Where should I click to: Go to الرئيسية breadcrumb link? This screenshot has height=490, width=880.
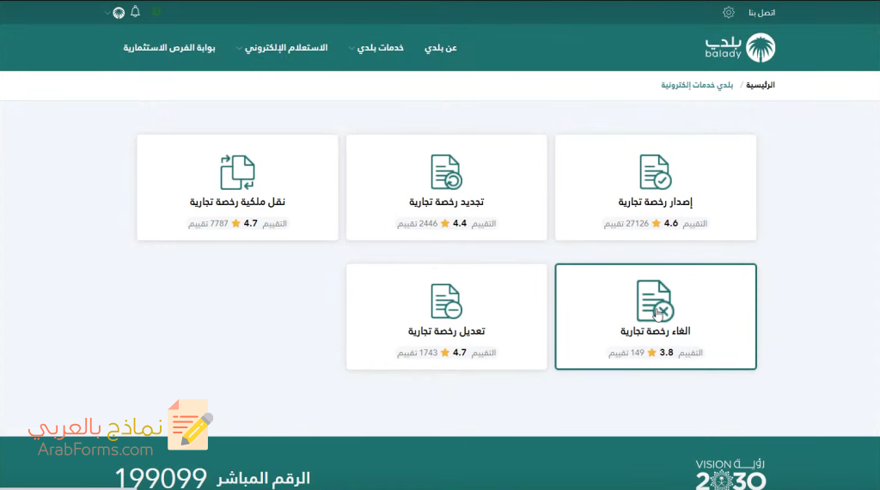tap(761, 85)
